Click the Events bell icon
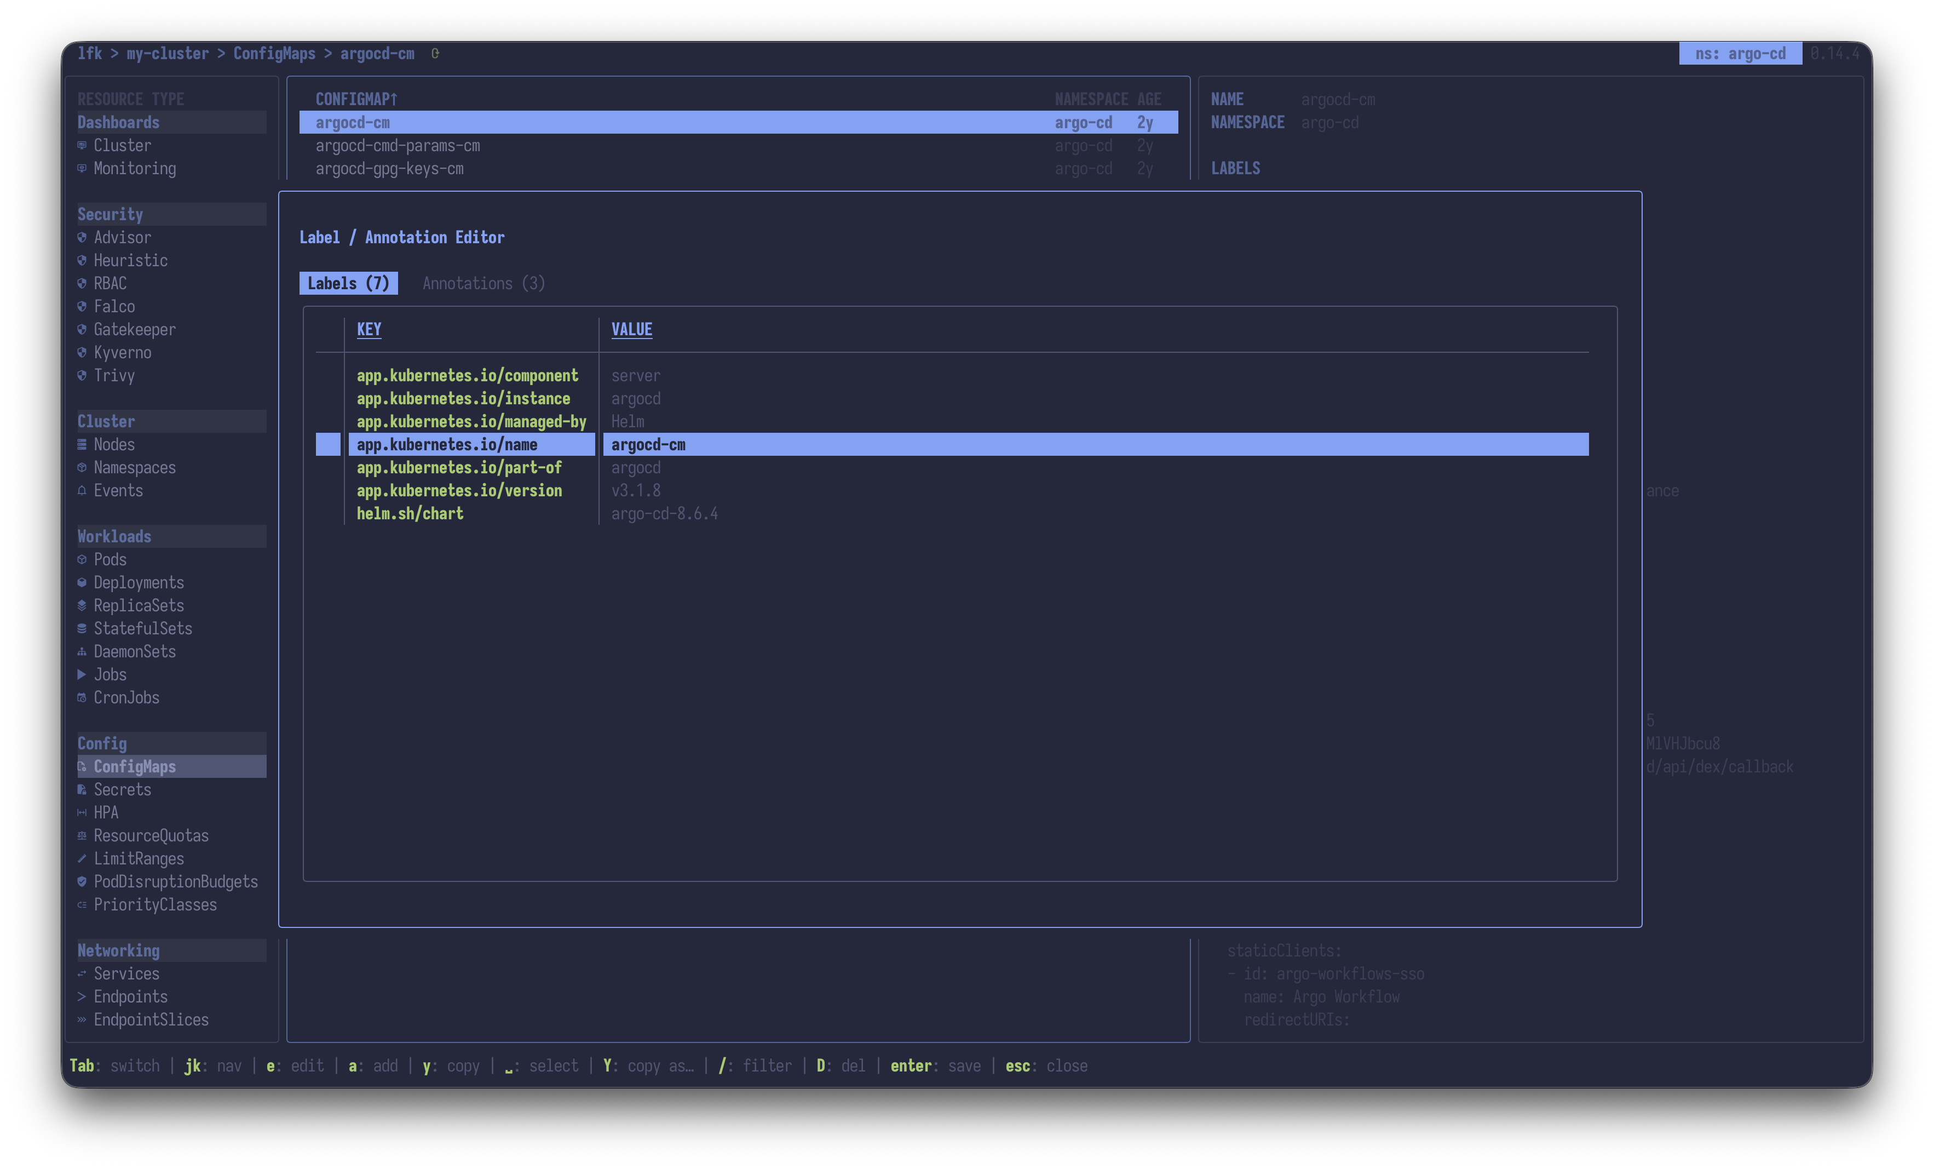Viewport: 1934px width, 1169px height. tap(82, 490)
